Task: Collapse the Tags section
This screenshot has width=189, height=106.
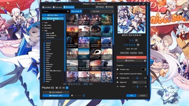Action: [x=45, y=31]
